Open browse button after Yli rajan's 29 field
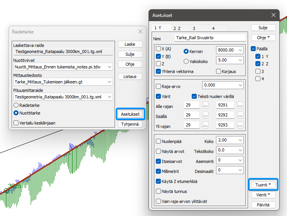 pyautogui.click(x=206, y=126)
